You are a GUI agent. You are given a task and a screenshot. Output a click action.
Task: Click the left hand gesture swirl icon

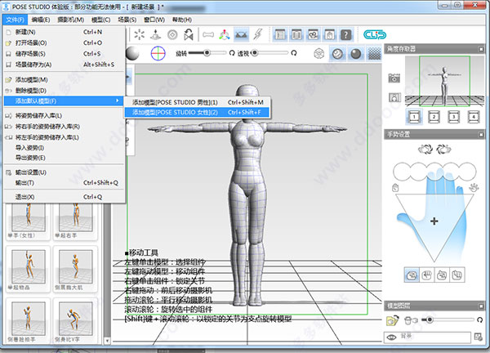[x=425, y=149]
